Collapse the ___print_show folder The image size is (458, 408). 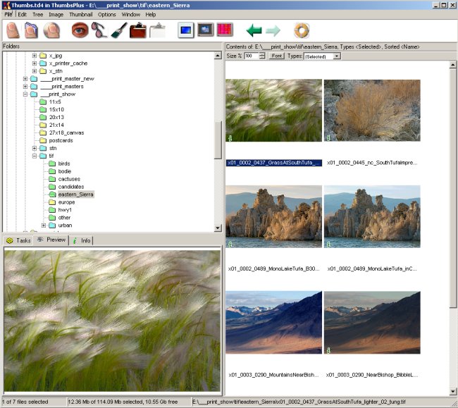[25, 94]
